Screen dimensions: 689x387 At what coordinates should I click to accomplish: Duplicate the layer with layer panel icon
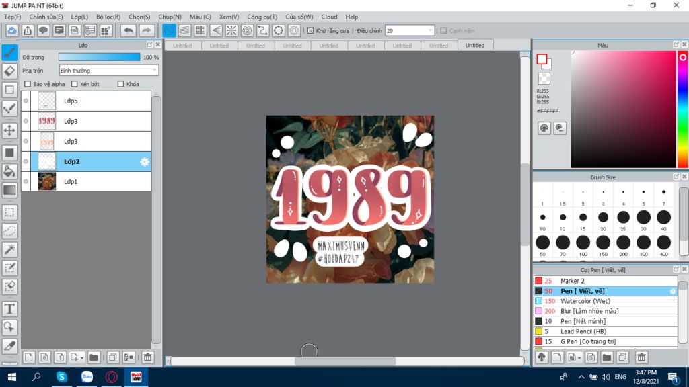[x=113, y=357]
